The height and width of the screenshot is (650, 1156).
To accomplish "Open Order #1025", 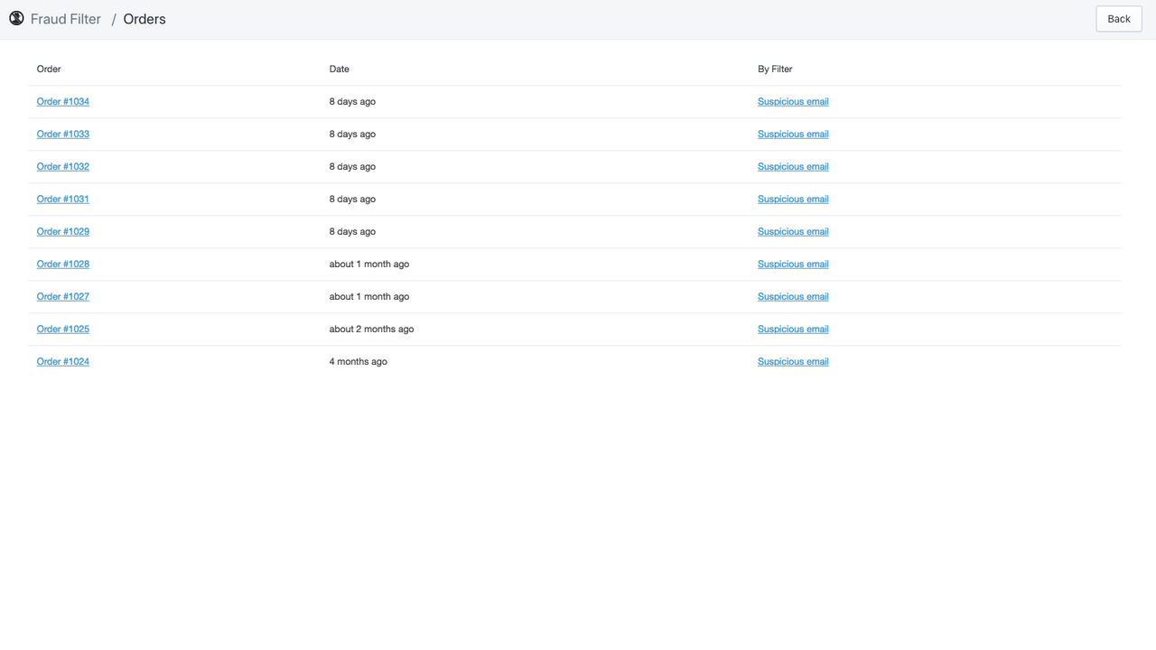I will [x=62, y=329].
